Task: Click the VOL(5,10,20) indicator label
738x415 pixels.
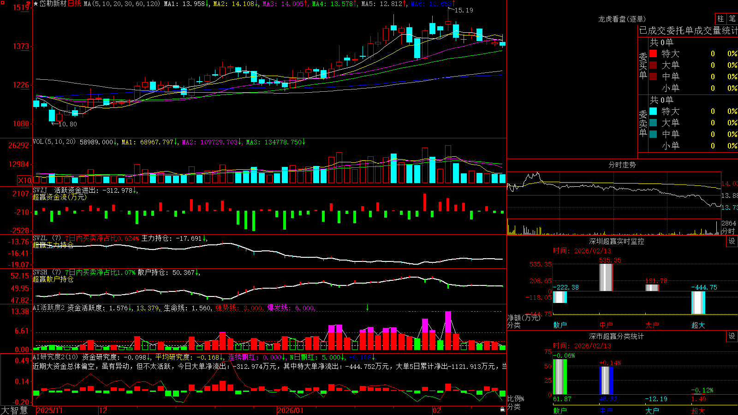Action: 54,142
